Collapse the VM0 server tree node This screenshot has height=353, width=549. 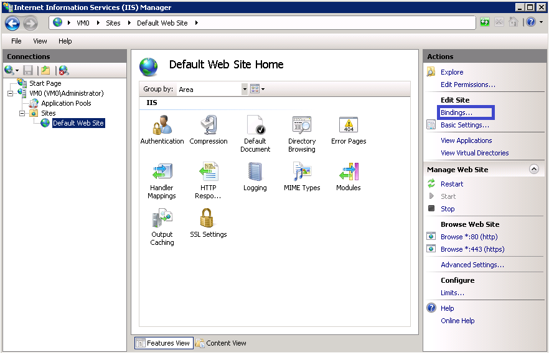point(10,93)
